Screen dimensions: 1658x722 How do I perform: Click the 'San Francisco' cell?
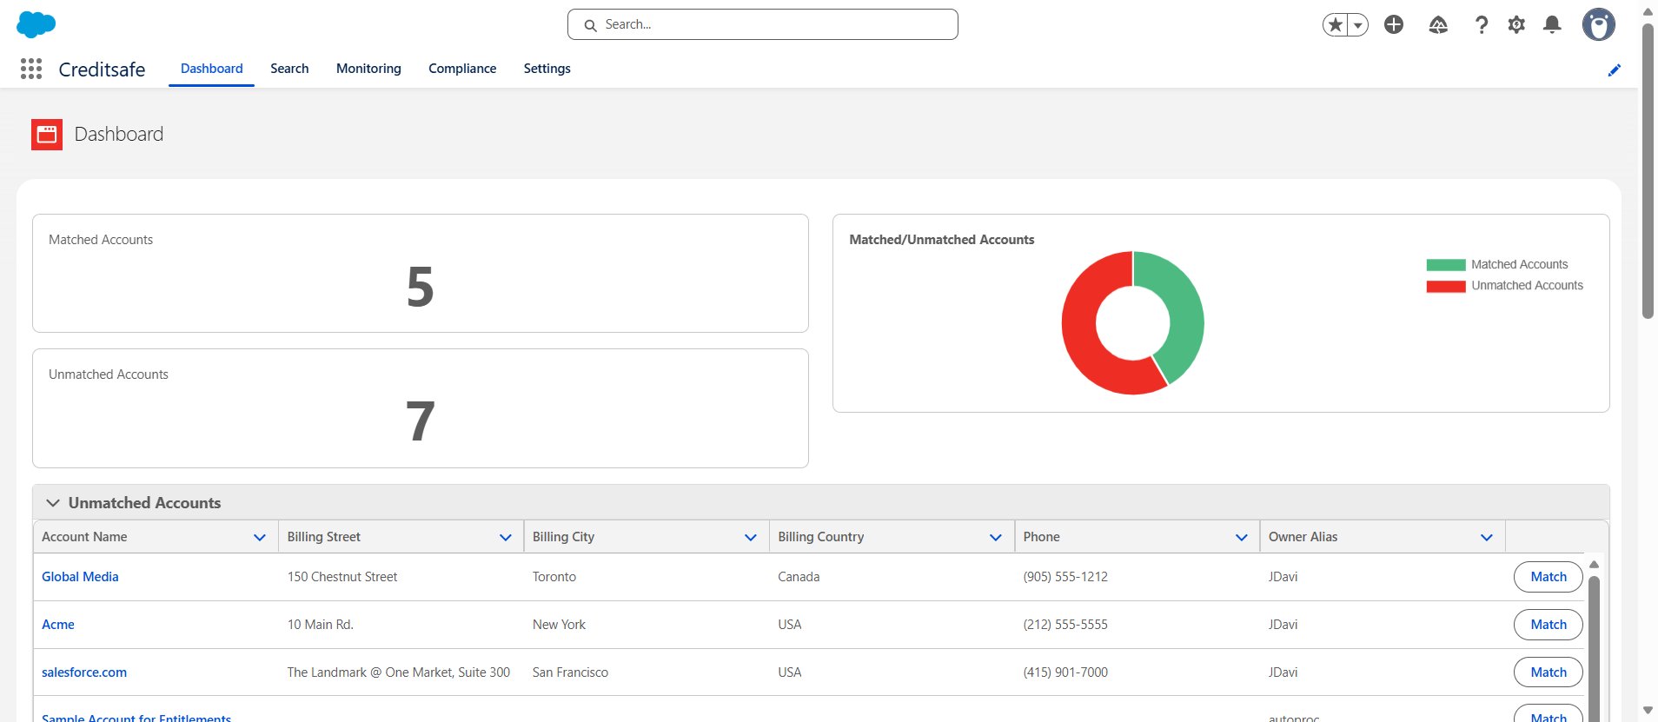pyautogui.click(x=570, y=672)
